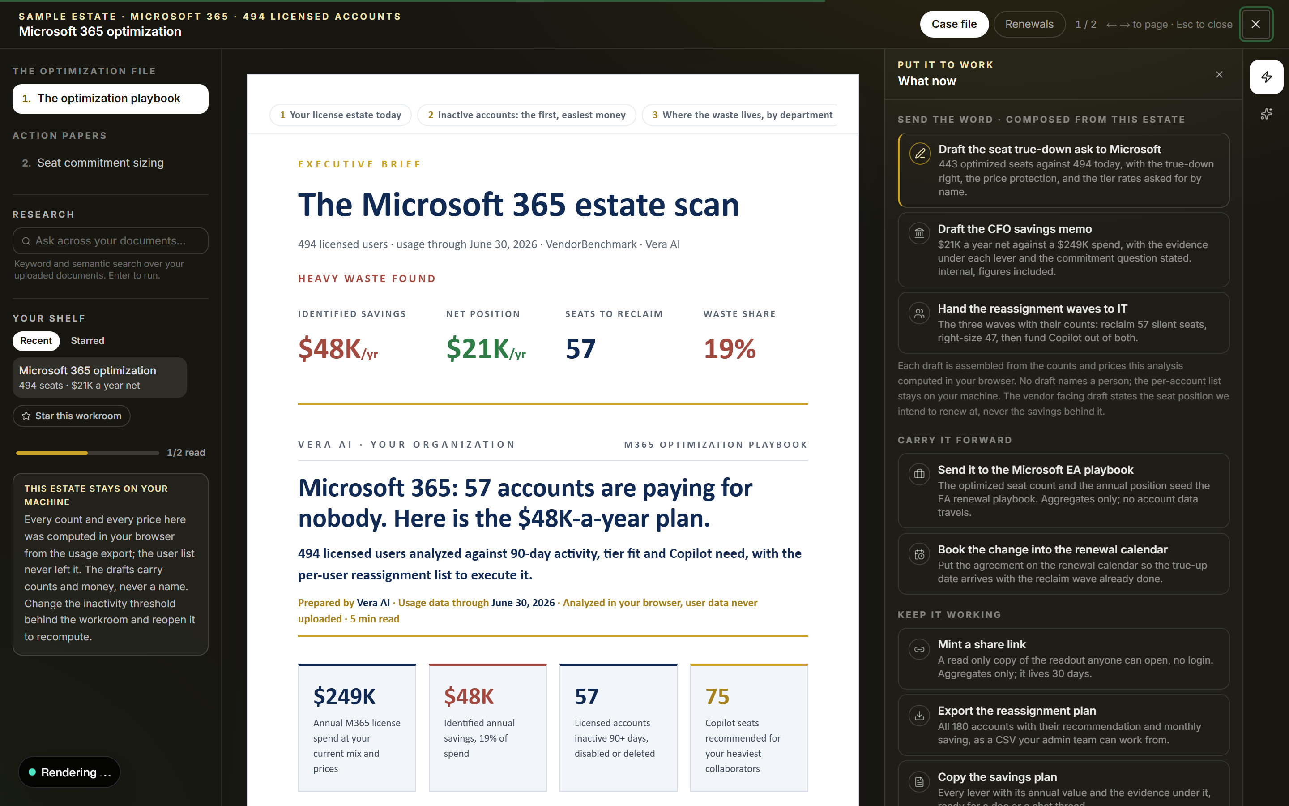Click the 1/2 read progress bar
1289x806 pixels.
pos(87,453)
